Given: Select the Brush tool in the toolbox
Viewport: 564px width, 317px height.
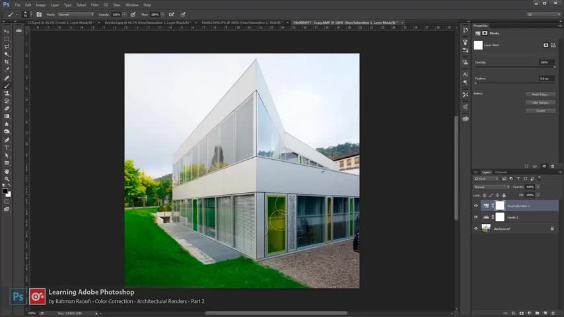Looking at the screenshot, I should tap(7, 86).
